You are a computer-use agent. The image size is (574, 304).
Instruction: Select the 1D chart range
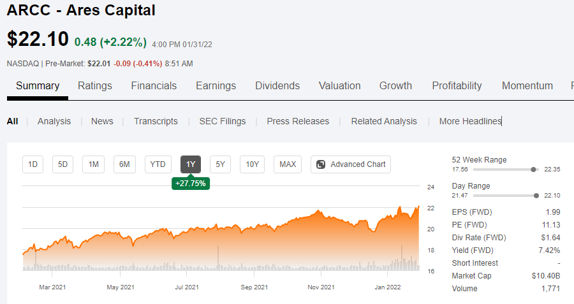pyautogui.click(x=33, y=164)
